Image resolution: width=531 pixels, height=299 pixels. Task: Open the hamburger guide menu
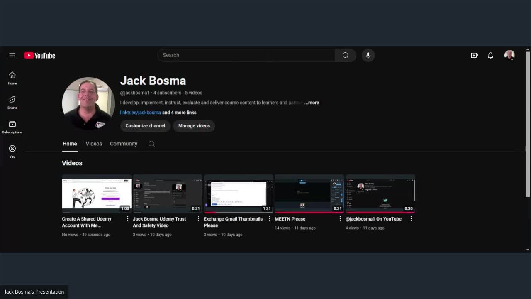click(x=12, y=55)
